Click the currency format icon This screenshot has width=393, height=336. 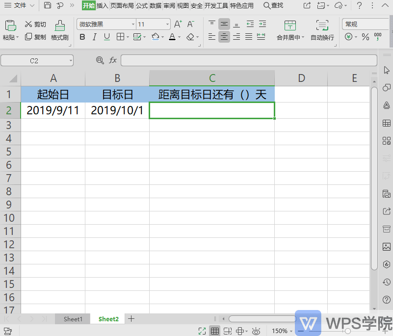[349, 37]
